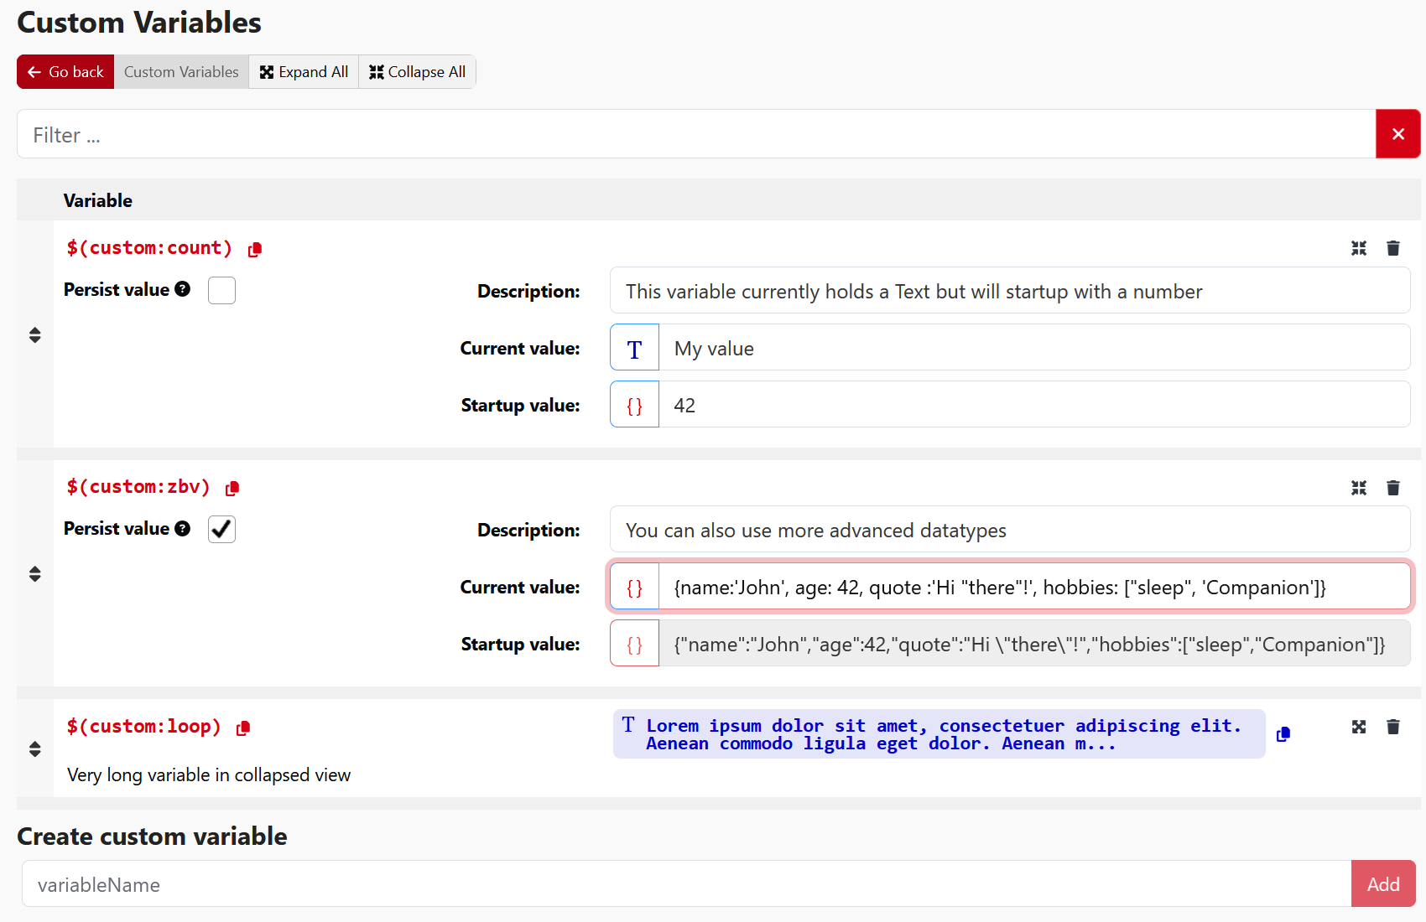Screen dimensions: 1426x922
Task: Copy the $(custom:count) variable name
Action: [x=254, y=248]
